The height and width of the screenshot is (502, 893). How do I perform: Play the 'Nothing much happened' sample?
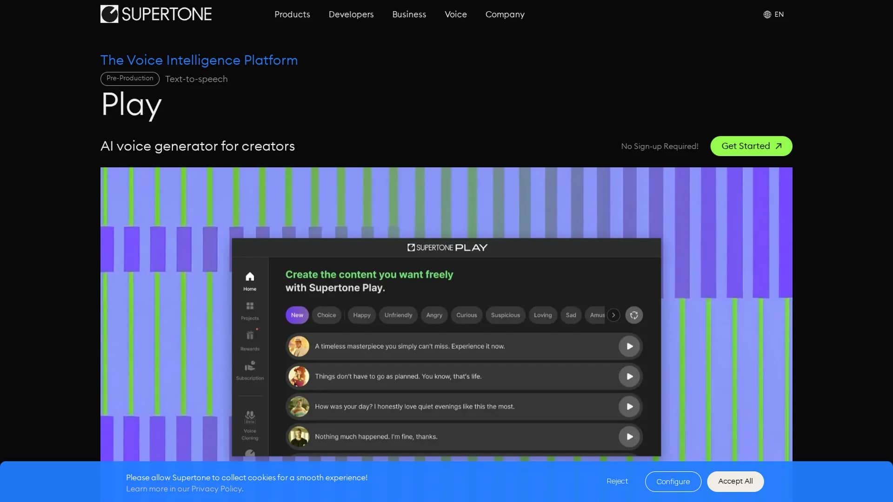point(629,437)
